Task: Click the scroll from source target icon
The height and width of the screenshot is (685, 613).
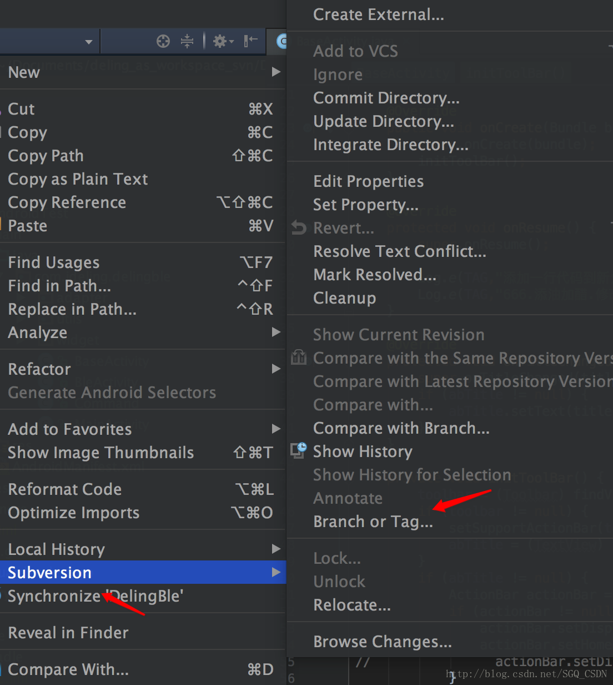Action: click(163, 41)
